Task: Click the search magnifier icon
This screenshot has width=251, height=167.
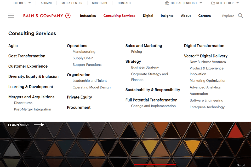Action: 240,16
